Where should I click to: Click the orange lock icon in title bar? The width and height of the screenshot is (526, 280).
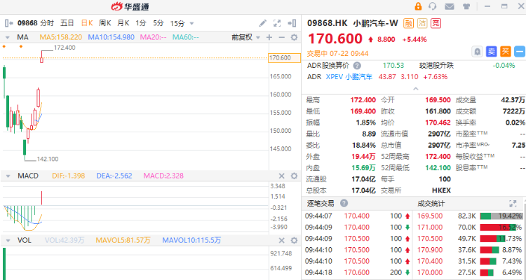click(x=417, y=6)
